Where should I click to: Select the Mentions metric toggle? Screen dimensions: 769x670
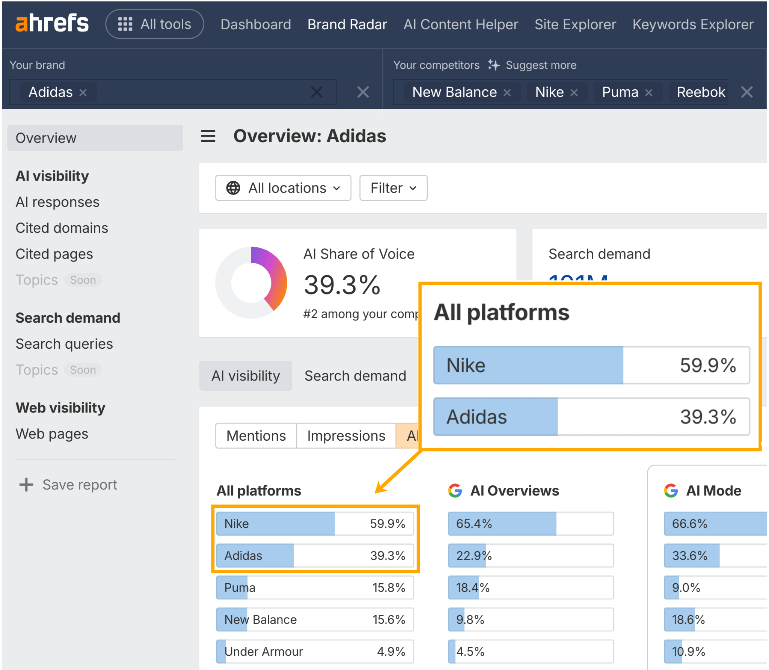pyautogui.click(x=256, y=436)
